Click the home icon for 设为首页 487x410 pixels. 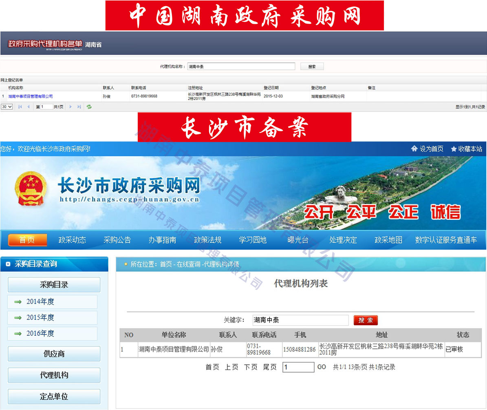pos(414,149)
